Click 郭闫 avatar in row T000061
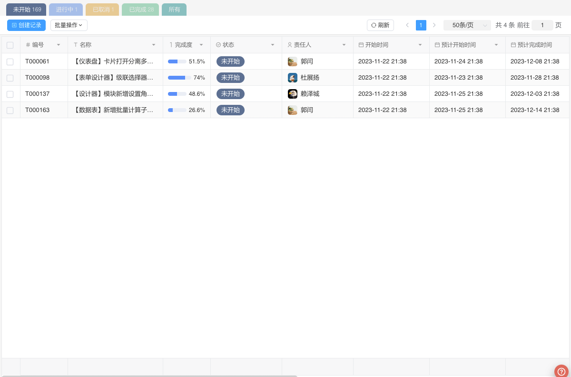The width and height of the screenshot is (571, 377). coord(293,61)
